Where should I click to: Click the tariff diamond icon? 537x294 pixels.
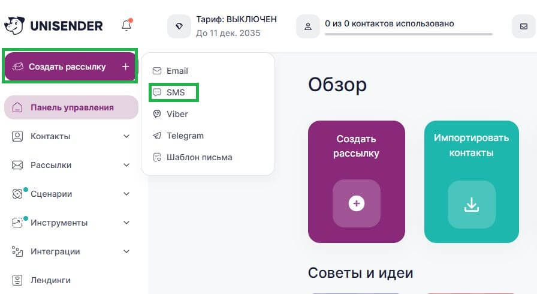[x=179, y=26]
